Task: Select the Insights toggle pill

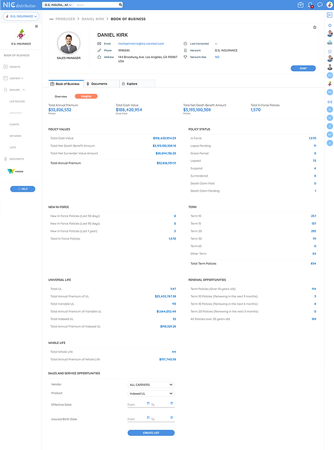Action: [86, 97]
